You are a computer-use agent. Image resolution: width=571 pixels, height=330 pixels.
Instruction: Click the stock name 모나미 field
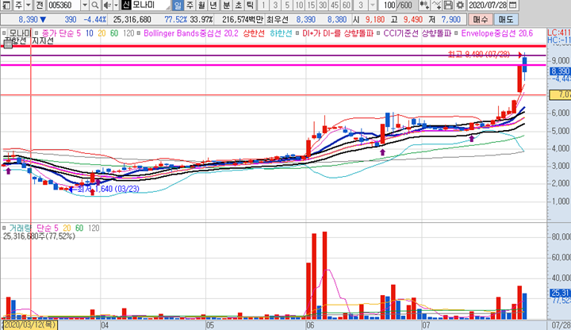click(x=151, y=5)
